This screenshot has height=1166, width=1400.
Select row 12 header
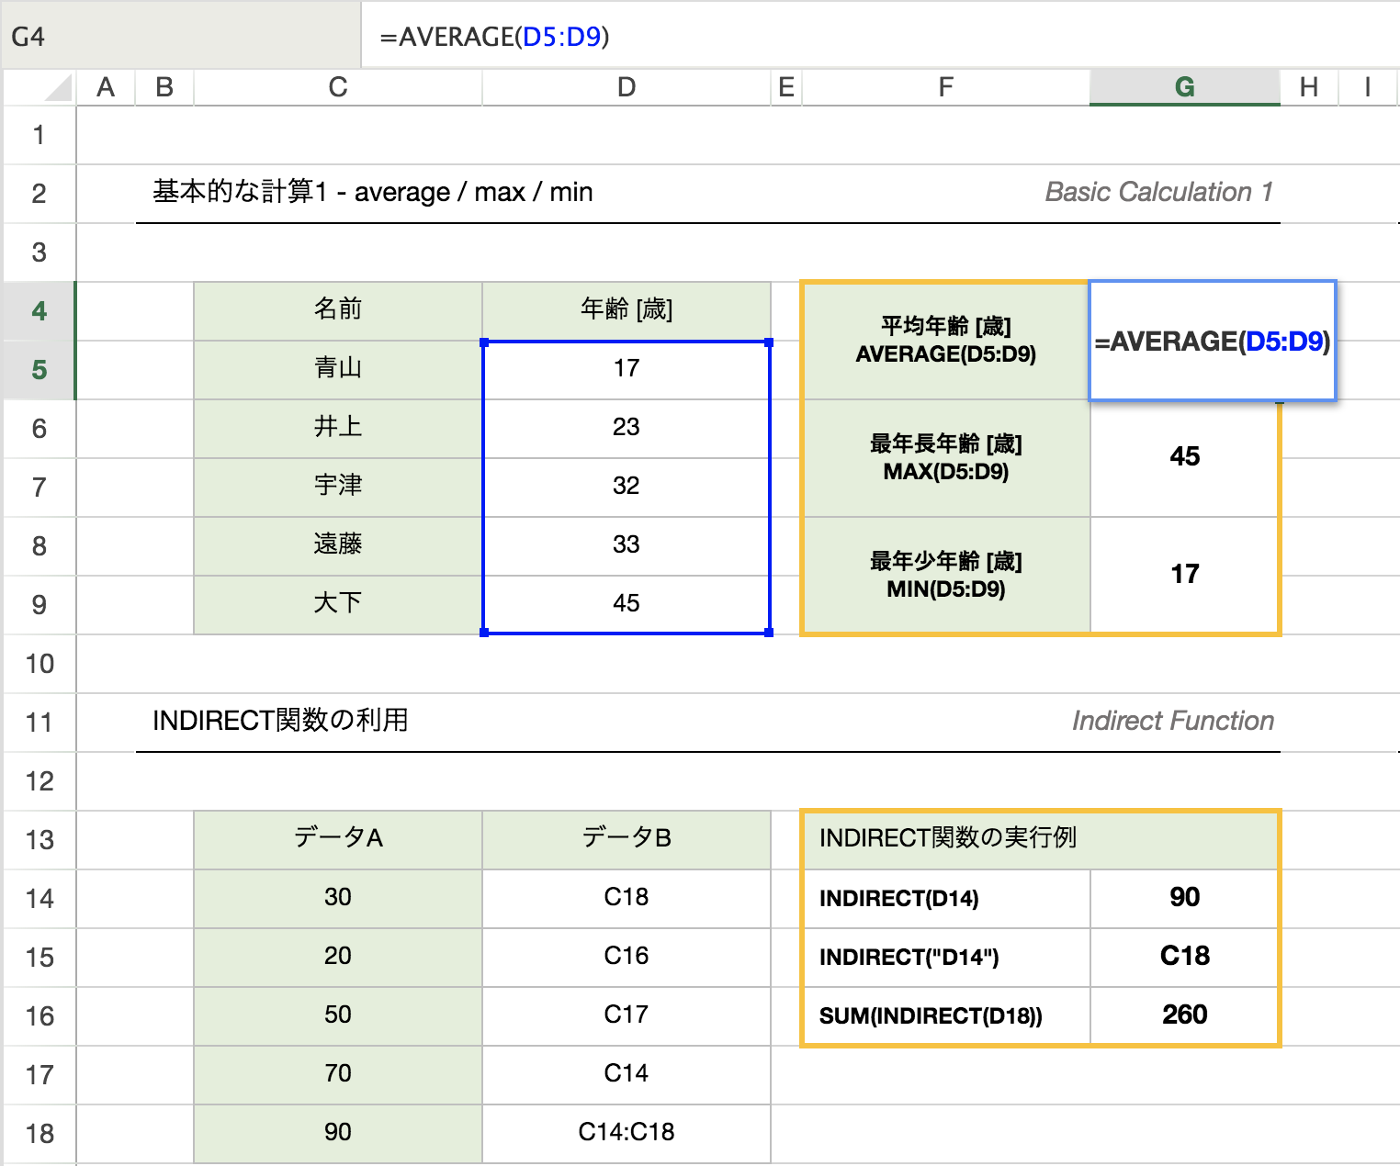pyautogui.click(x=39, y=781)
